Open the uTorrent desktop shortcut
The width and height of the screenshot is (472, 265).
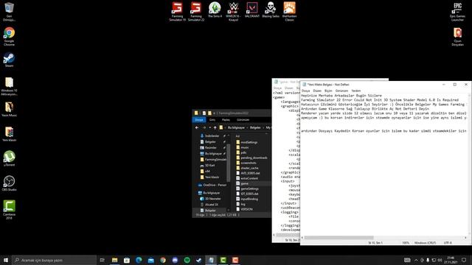point(9,158)
